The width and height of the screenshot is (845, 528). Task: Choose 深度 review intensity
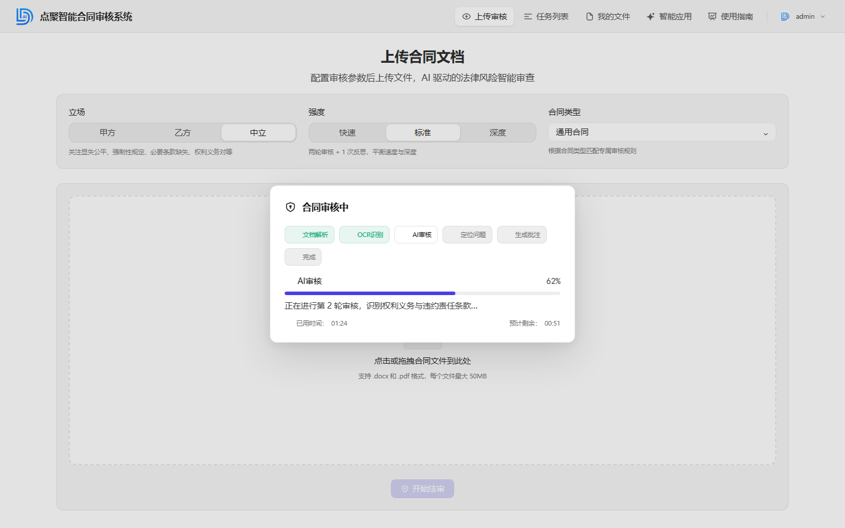click(498, 133)
